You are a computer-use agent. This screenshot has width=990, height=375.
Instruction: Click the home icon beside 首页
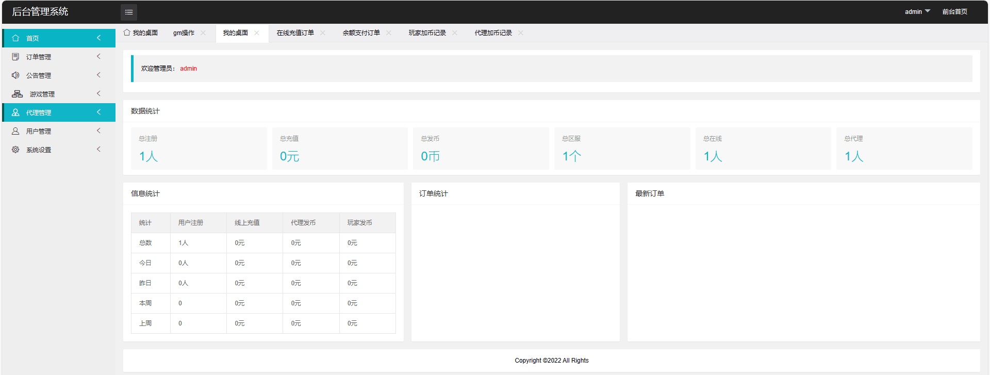(15, 38)
